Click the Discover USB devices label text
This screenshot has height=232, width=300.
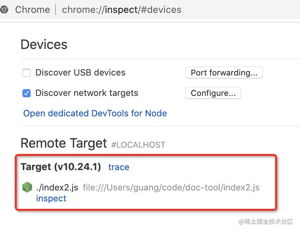pyautogui.click(x=80, y=72)
